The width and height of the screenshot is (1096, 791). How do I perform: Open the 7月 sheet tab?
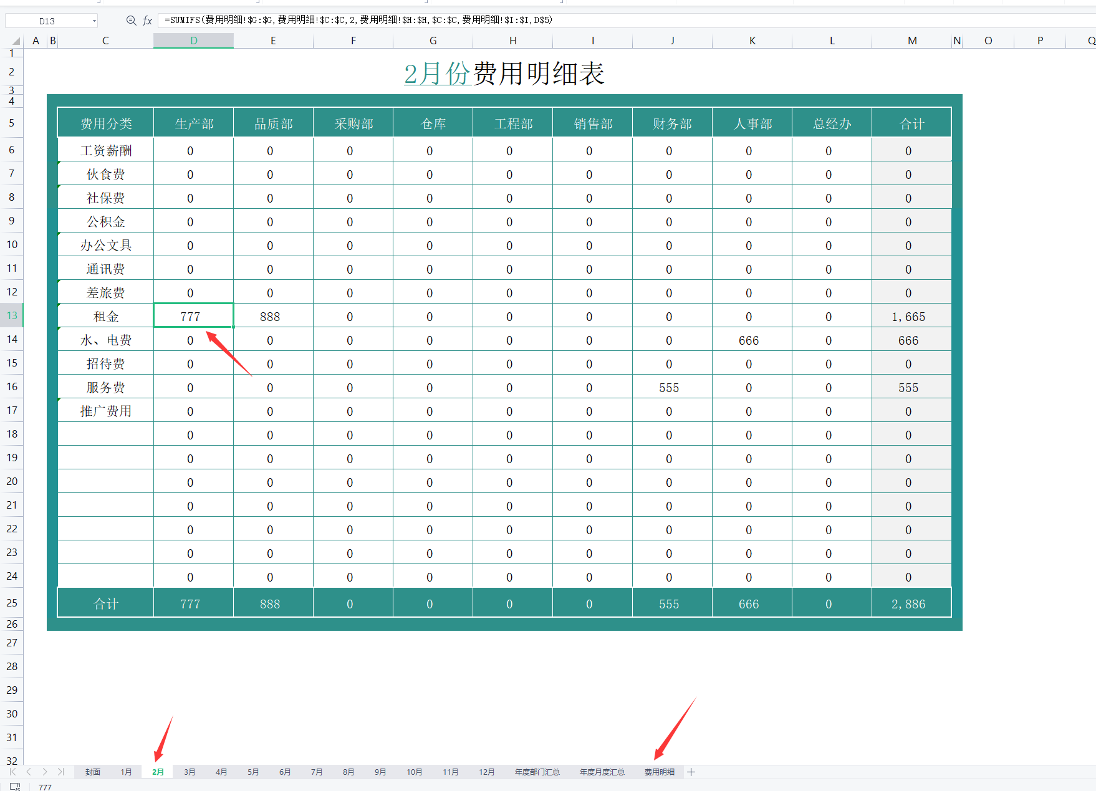coord(317,772)
